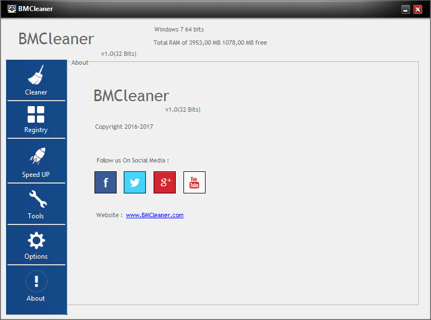431x320 pixels.
Task: Switch to the Registry label in sidebar
Action: 36,130
